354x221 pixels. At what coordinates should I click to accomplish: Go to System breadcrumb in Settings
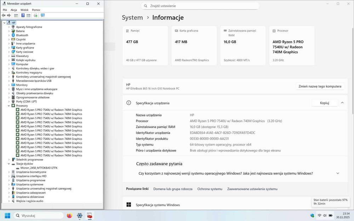coord(132,18)
